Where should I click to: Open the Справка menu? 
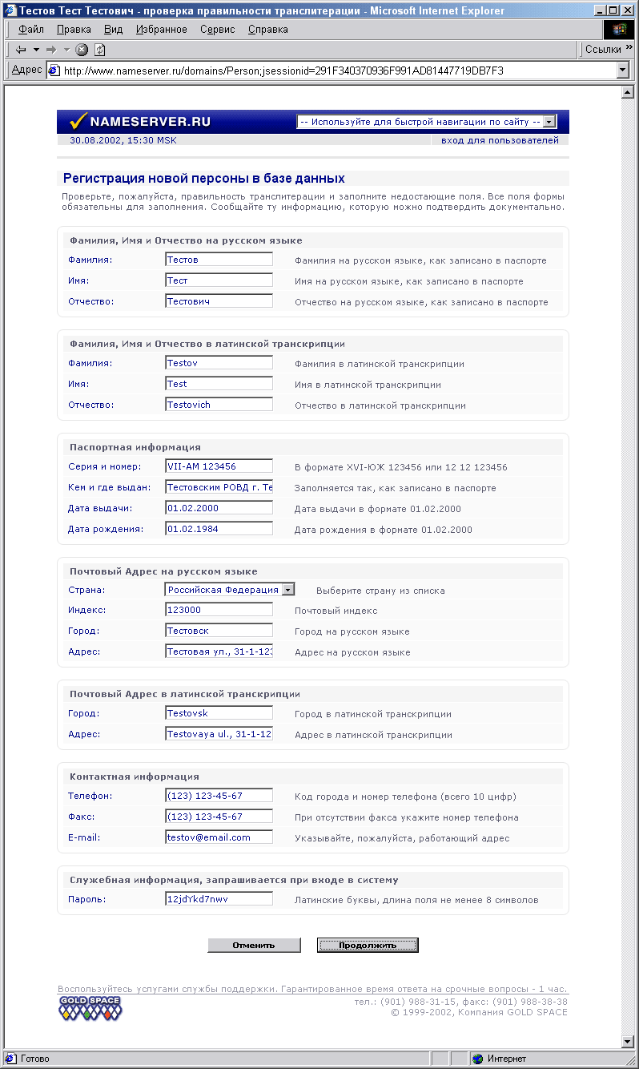tap(268, 30)
